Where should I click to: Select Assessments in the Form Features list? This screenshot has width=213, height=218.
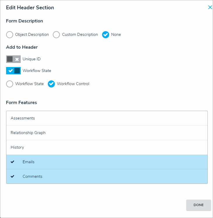tap(107, 118)
